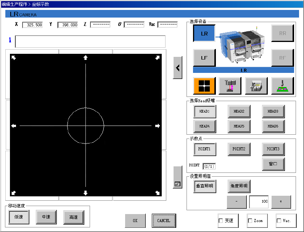This screenshot has width=304, height=232.
Task: Select the orange crosshair camera mode icon
Action: pyautogui.click(x=204, y=85)
